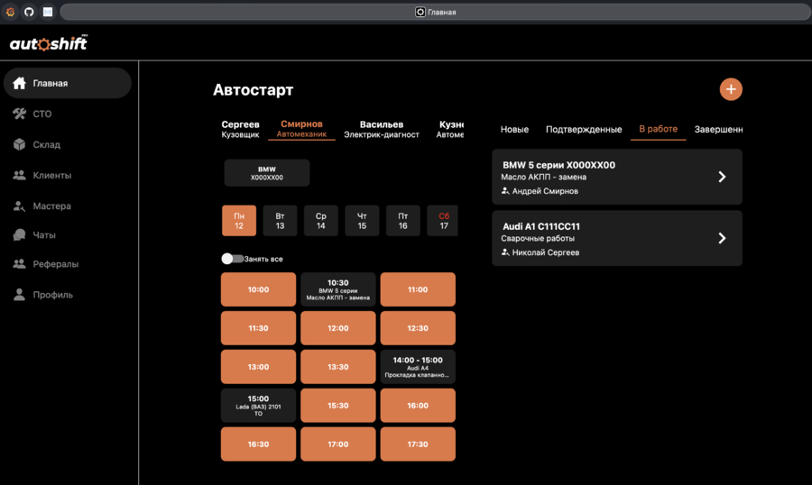The image size is (812, 485).
Task: Select Wednesday 14 in the day picker
Action: click(321, 221)
